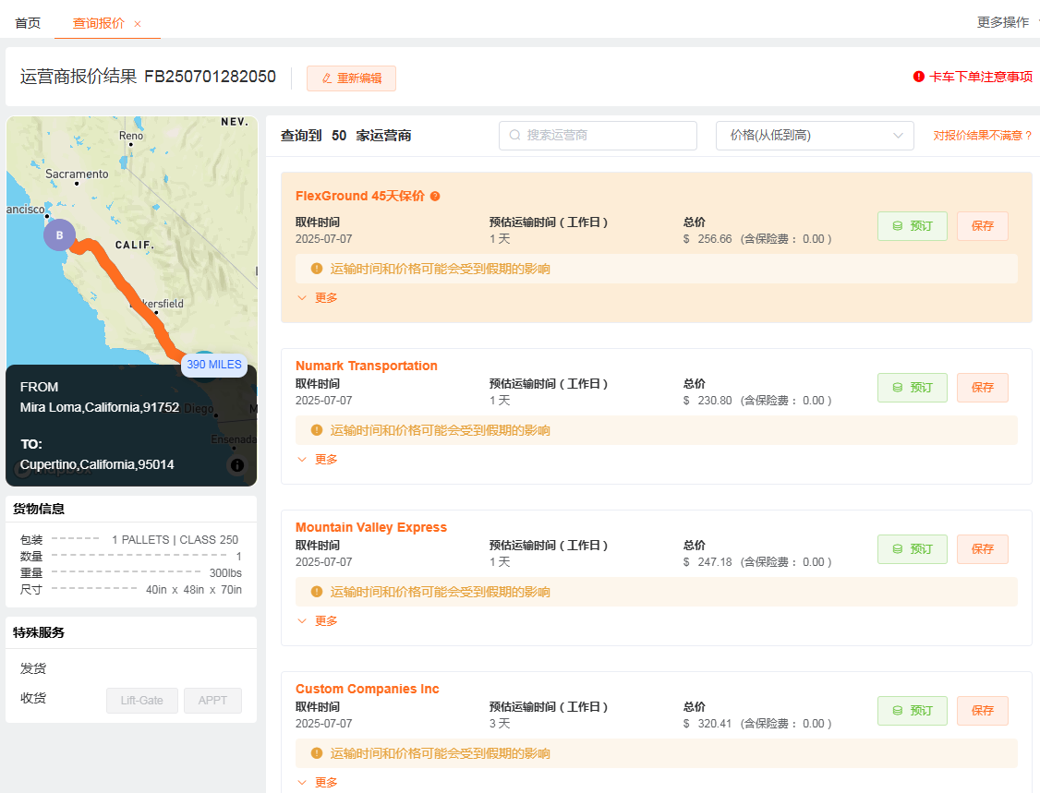This screenshot has height=793, width=1040.
Task: Toggle the APPT delivery option
Action: pos(212,701)
